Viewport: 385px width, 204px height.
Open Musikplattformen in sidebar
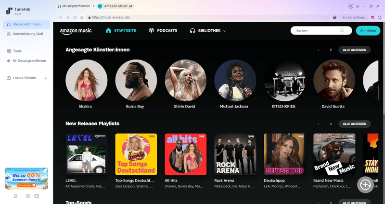(26, 24)
